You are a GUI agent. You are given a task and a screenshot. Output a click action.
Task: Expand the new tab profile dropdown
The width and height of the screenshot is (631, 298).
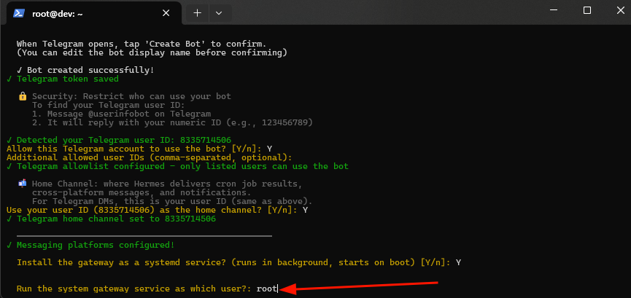click(x=219, y=13)
